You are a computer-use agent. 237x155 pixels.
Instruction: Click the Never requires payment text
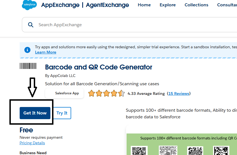[x=41, y=137]
